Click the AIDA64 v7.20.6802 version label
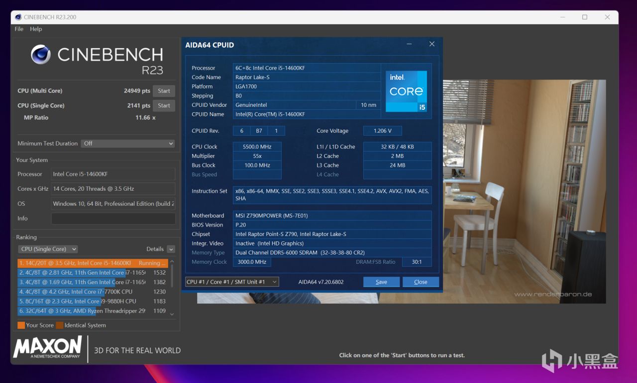The width and height of the screenshot is (637, 383). pyautogui.click(x=321, y=282)
